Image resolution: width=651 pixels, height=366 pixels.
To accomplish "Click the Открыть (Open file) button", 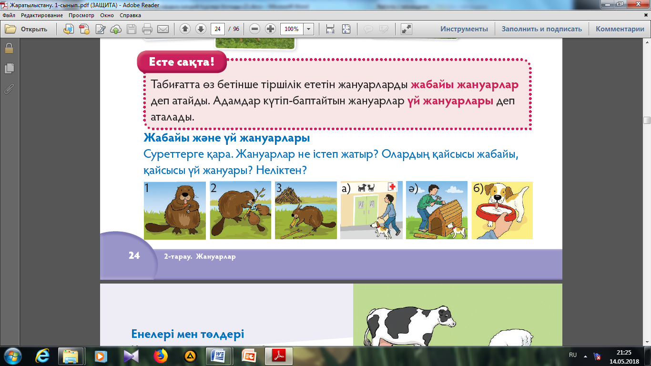I will 26,29.
